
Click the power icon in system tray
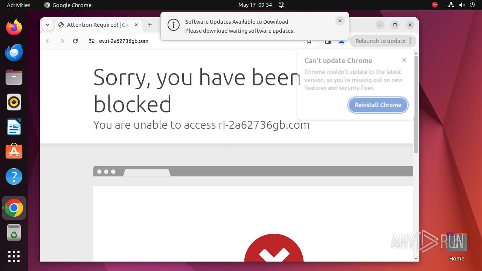(472, 5)
